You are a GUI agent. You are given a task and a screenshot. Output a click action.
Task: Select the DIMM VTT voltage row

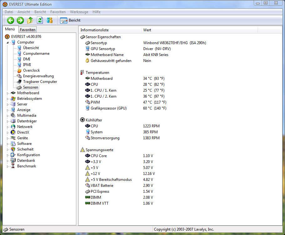click(119, 203)
